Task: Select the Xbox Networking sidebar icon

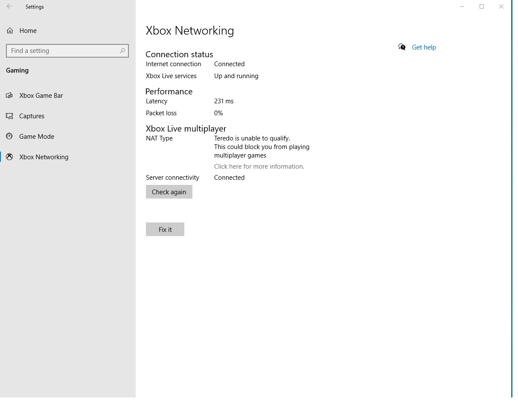Action: (x=9, y=157)
